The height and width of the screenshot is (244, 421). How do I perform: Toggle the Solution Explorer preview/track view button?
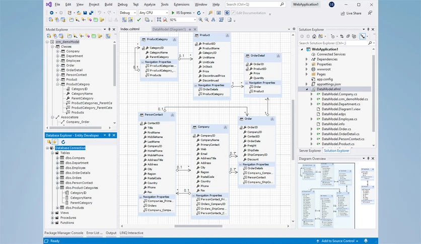(363, 36)
